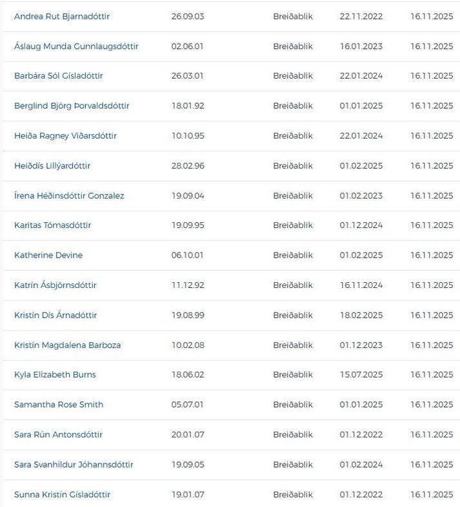Open Kyla Elizabeth Burns's player page
Screen dimensions: 460x507
point(55,375)
